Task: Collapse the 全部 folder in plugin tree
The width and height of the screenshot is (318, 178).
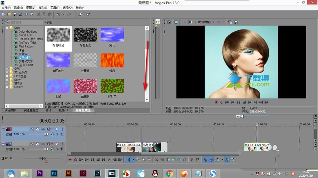Action: click(x=7, y=28)
